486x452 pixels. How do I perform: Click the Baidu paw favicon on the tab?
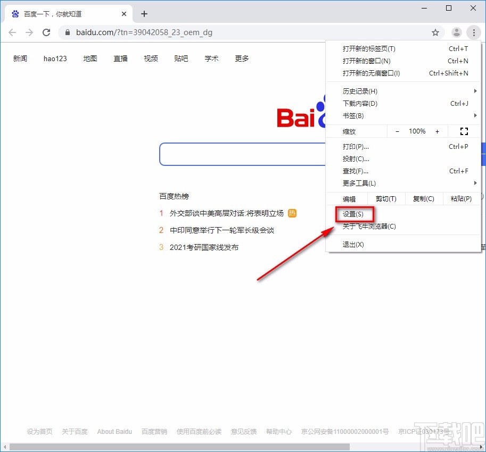tap(14, 13)
